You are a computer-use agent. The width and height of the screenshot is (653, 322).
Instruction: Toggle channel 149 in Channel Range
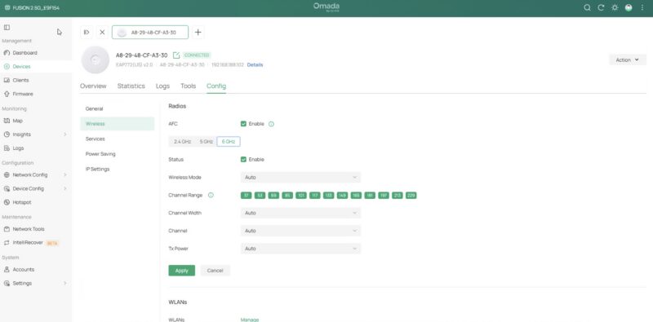(342, 195)
